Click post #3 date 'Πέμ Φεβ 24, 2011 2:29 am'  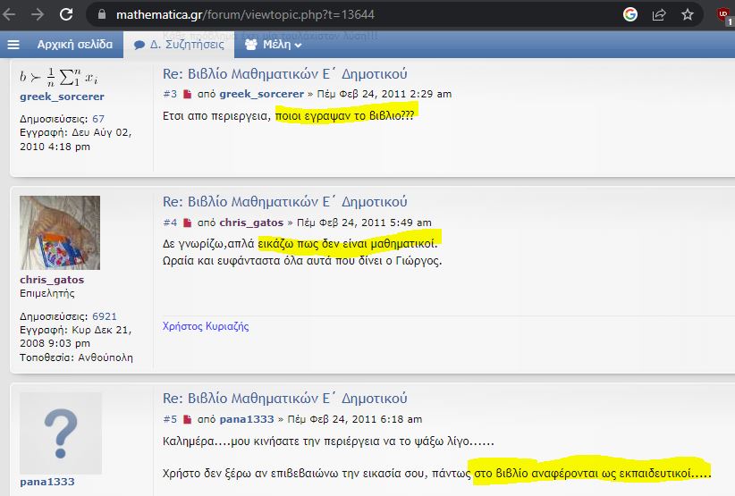point(384,94)
